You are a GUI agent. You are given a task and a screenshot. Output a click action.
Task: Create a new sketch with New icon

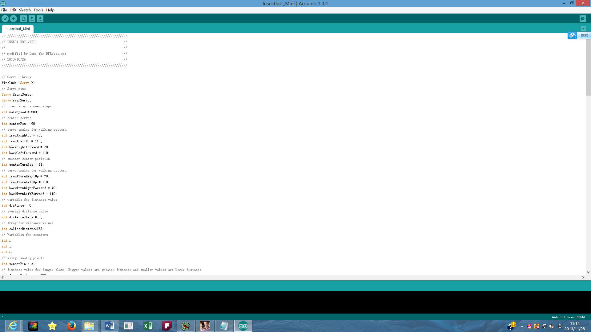pos(23,19)
